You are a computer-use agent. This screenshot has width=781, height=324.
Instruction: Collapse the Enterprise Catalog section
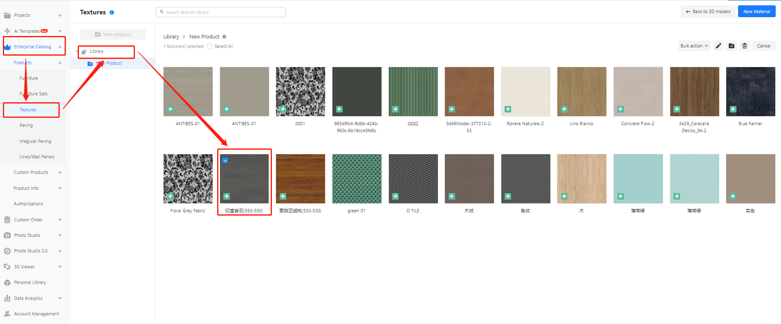coord(60,47)
